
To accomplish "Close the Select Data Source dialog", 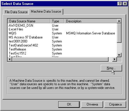I will pyautogui.click(x=125, y=4).
